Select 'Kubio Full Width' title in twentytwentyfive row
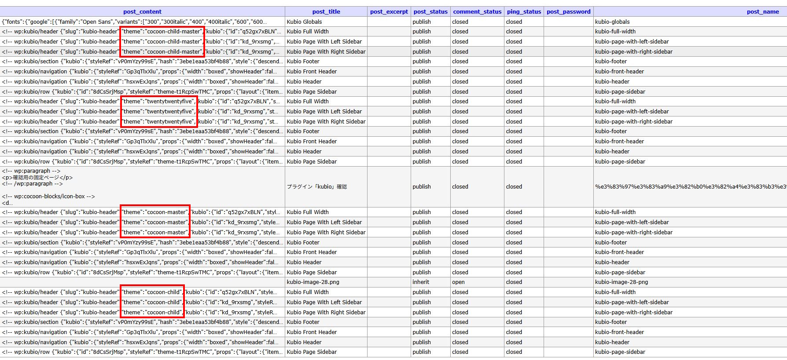787x360 pixels. click(x=326, y=102)
